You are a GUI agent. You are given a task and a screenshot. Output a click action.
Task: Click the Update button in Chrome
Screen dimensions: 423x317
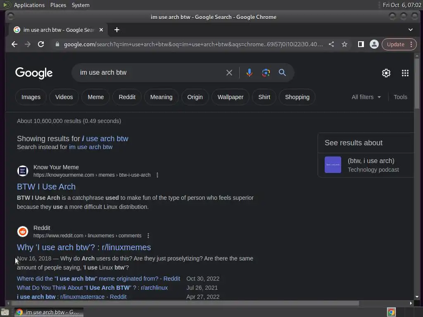click(395, 44)
